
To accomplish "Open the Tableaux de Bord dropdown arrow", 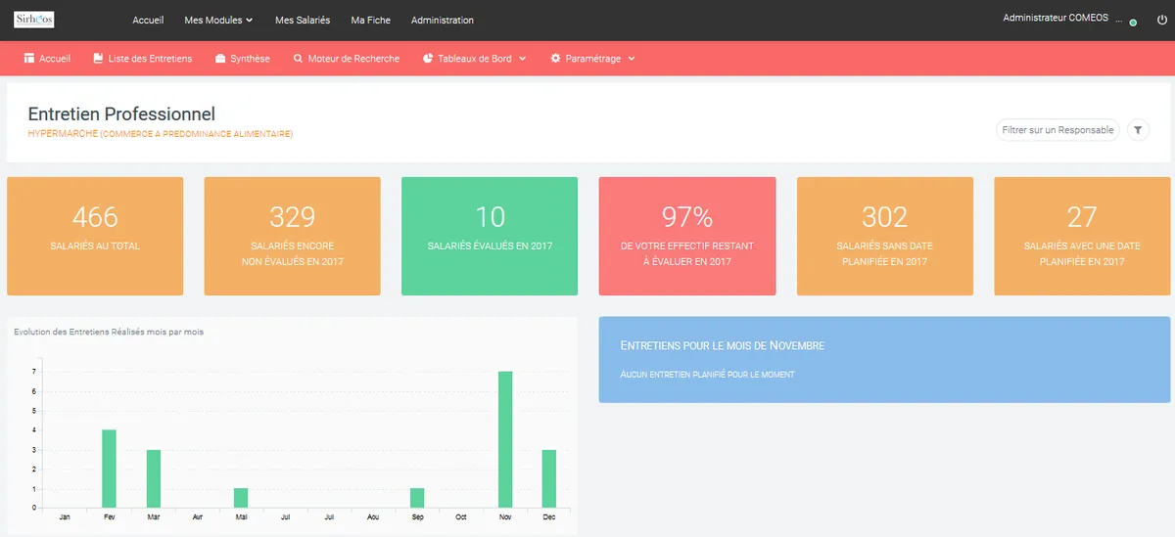I will pyautogui.click(x=523, y=59).
